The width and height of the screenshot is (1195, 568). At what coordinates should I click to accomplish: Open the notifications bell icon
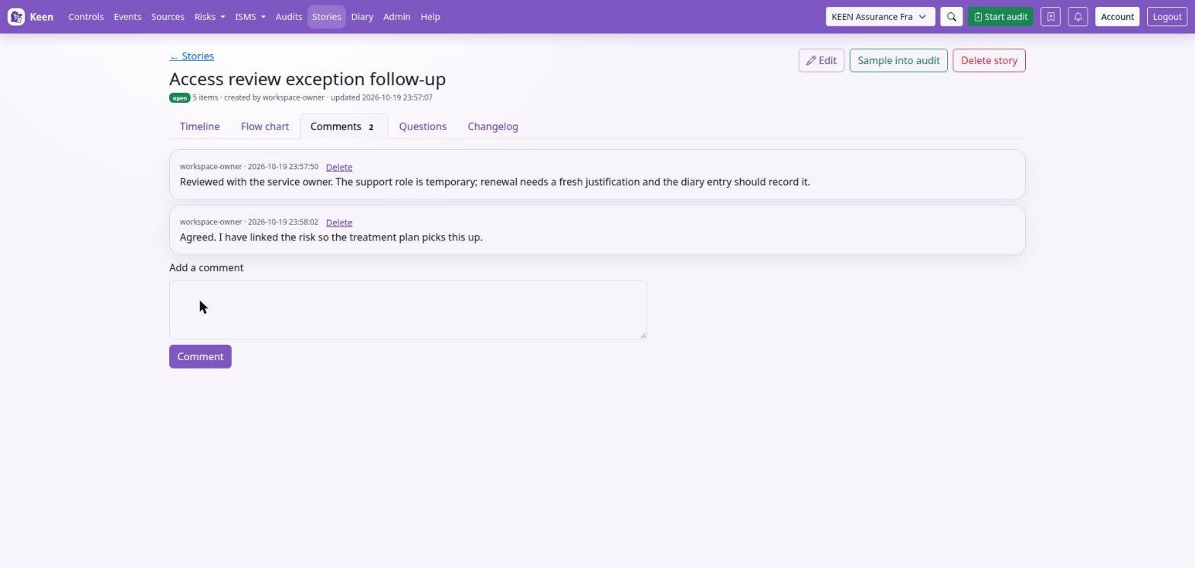click(x=1078, y=17)
